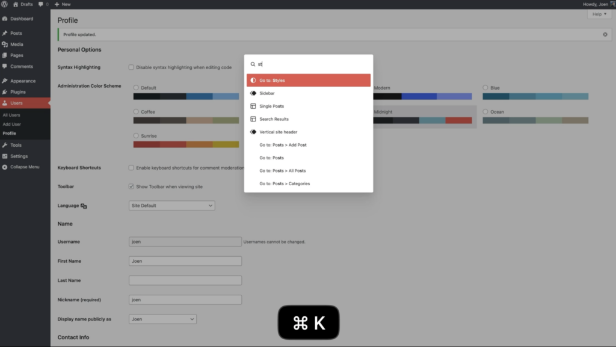Click the WordPress logo in admin bar
616x347 pixels.
coord(5,4)
